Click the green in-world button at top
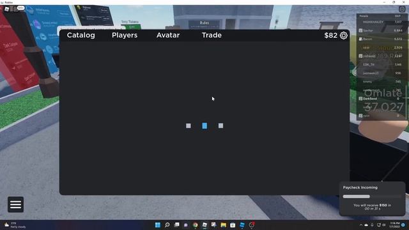 132,27
